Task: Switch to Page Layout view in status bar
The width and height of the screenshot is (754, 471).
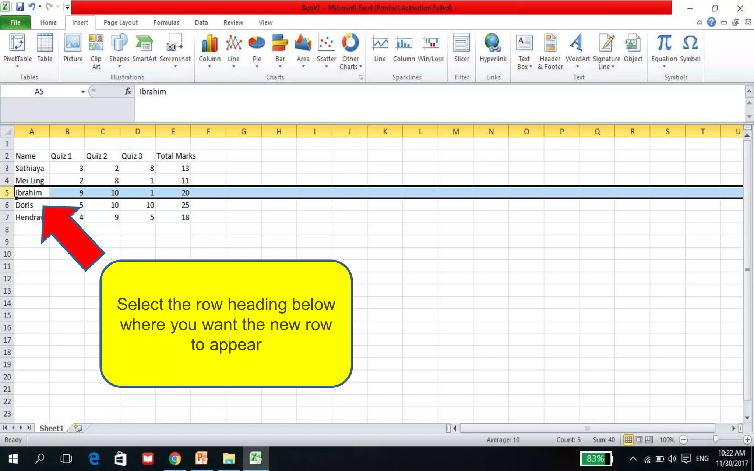Action: [639, 440]
